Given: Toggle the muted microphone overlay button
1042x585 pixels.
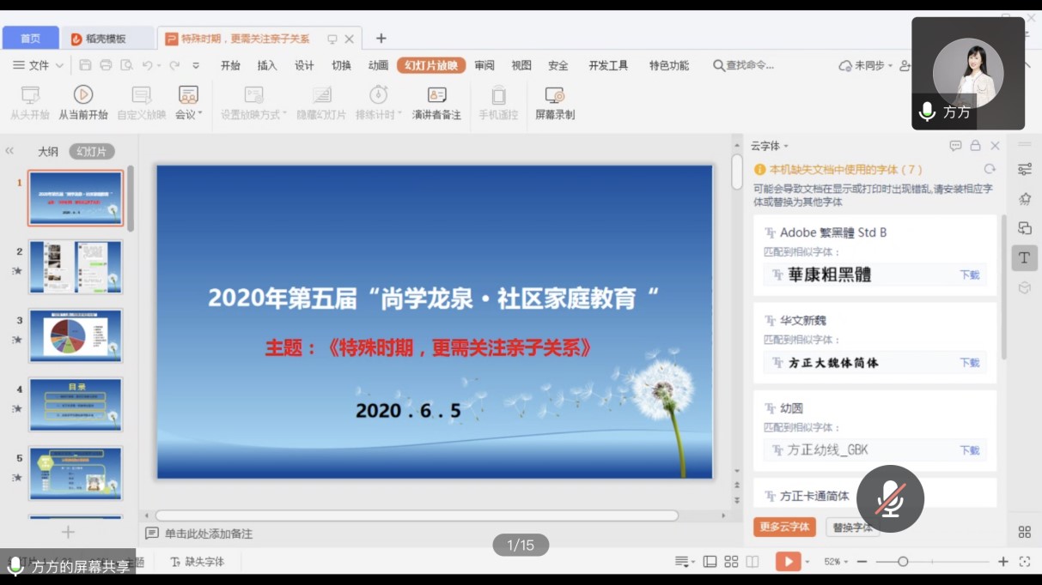Looking at the screenshot, I should [x=890, y=498].
